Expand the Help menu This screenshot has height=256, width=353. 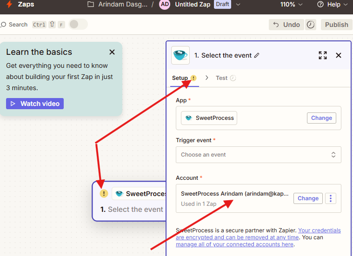pos(332,5)
